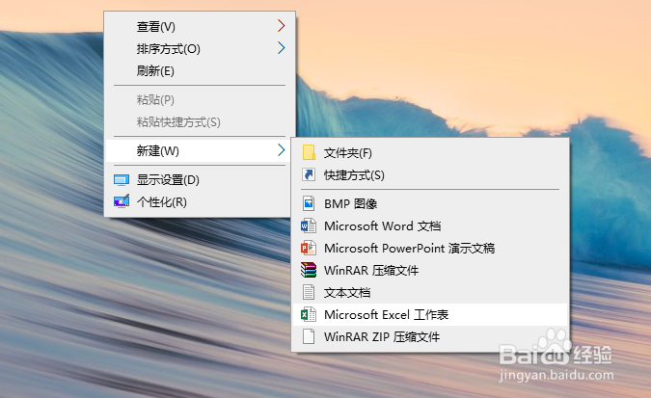
Task: Create a new Microsoft Word 文档
Action: point(430,226)
